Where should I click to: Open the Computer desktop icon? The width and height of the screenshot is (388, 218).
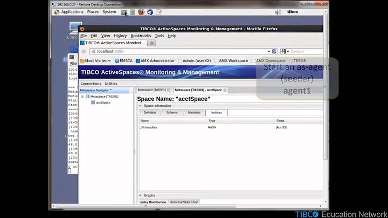click(74, 30)
